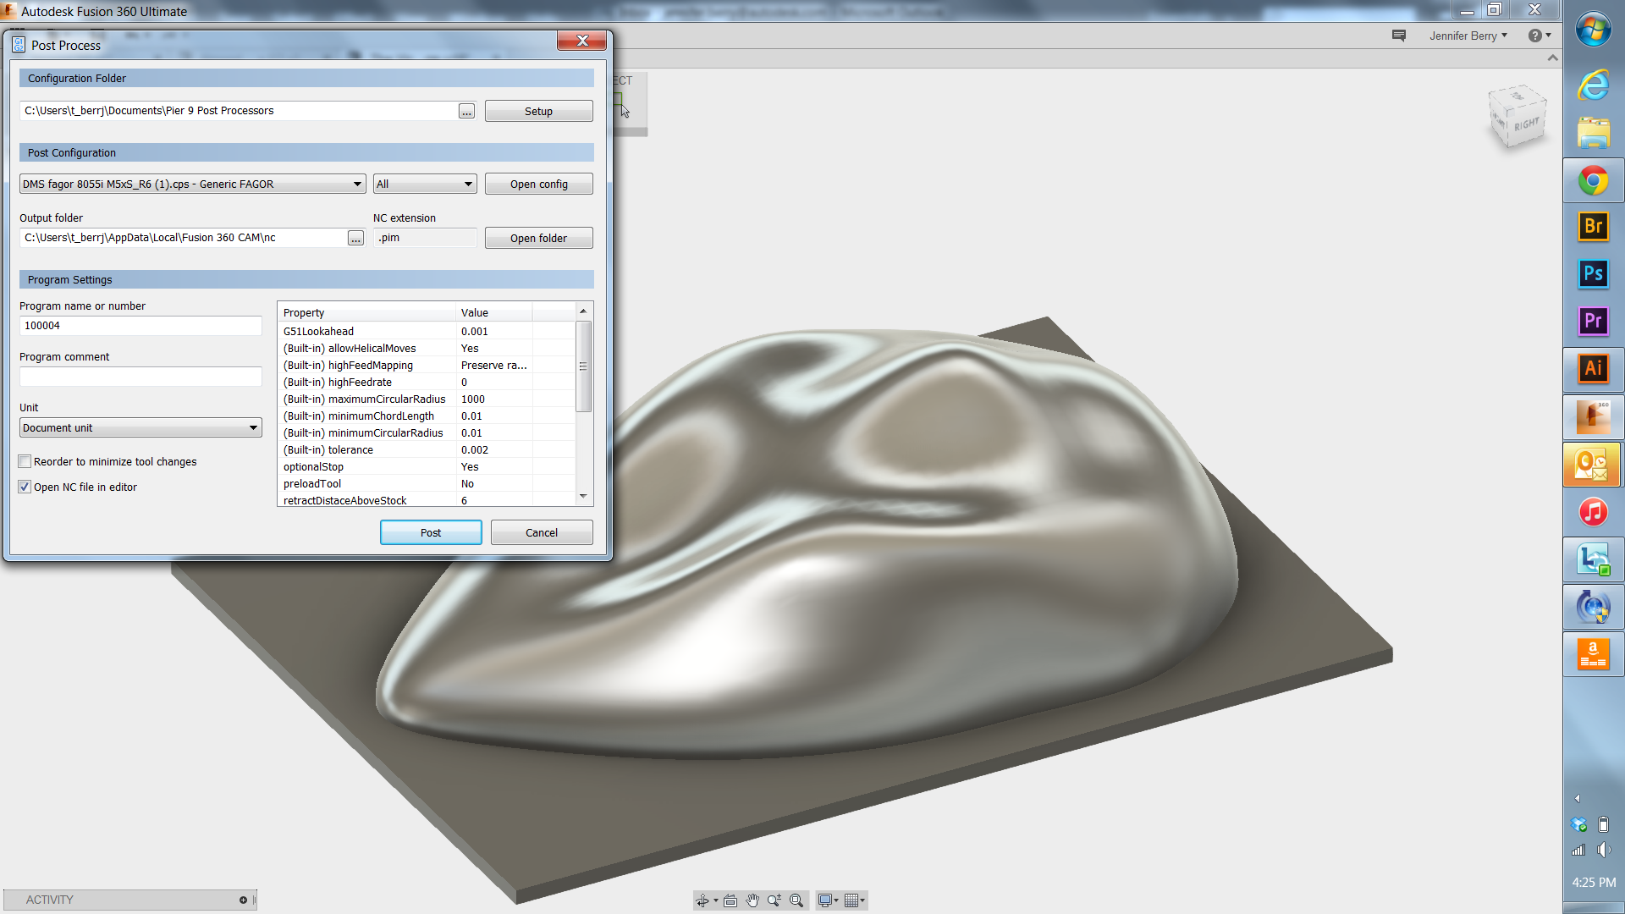Click the Value column header

pyautogui.click(x=494, y=312)
